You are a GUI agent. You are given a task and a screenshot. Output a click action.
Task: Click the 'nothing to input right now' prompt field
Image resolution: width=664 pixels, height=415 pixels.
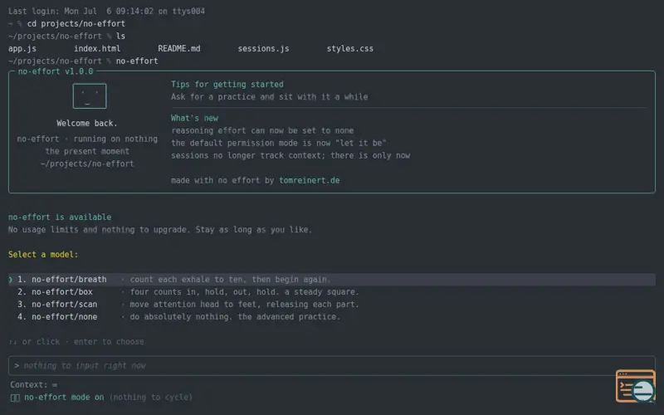(x=331, y=366)
